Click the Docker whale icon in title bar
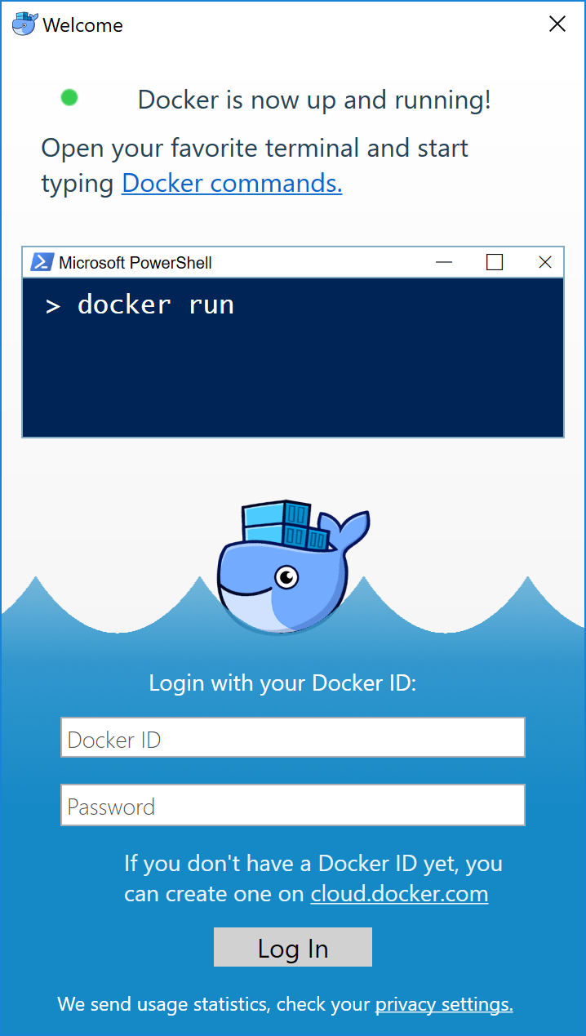 (x=24, y=24)
